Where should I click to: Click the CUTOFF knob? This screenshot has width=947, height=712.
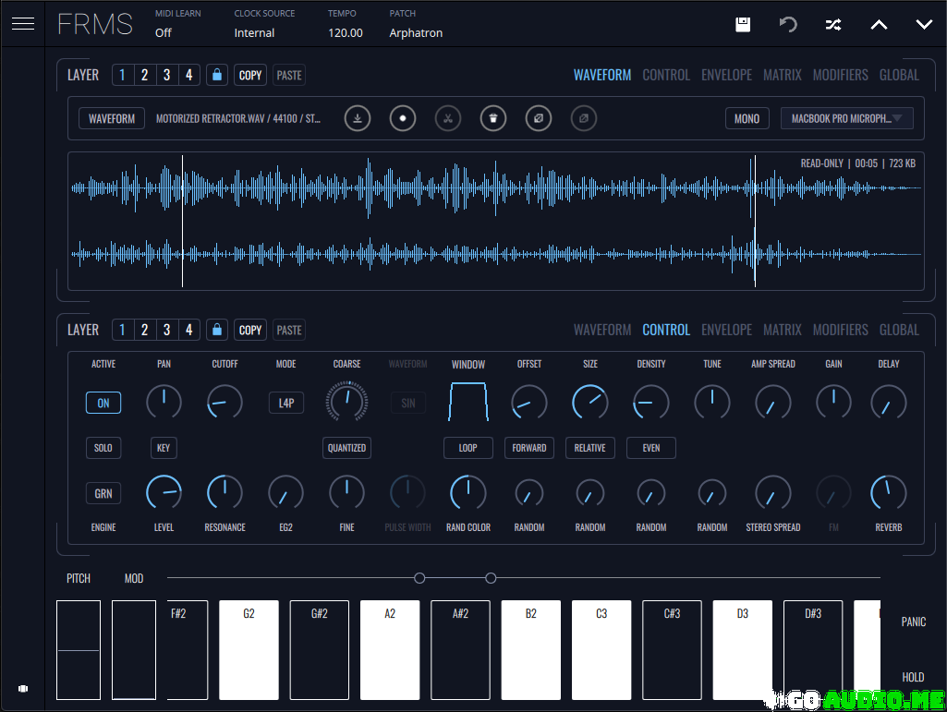point(225,402)
